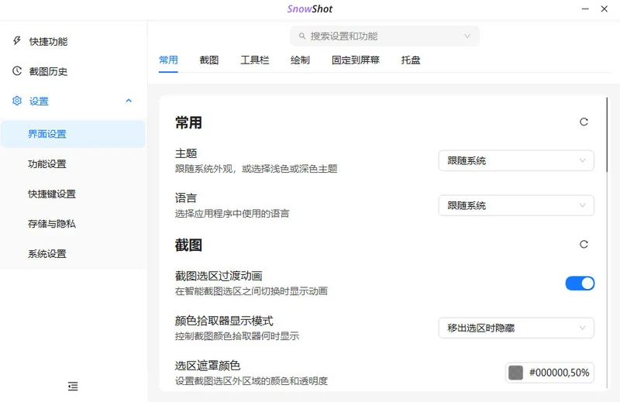Select 功能设置 submenu item
The width and height of the screenshot is (620, 402).
point(74,164)
